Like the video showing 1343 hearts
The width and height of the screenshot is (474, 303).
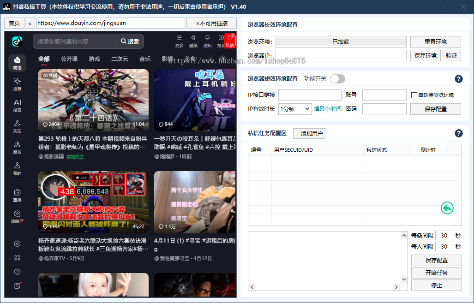45,226
